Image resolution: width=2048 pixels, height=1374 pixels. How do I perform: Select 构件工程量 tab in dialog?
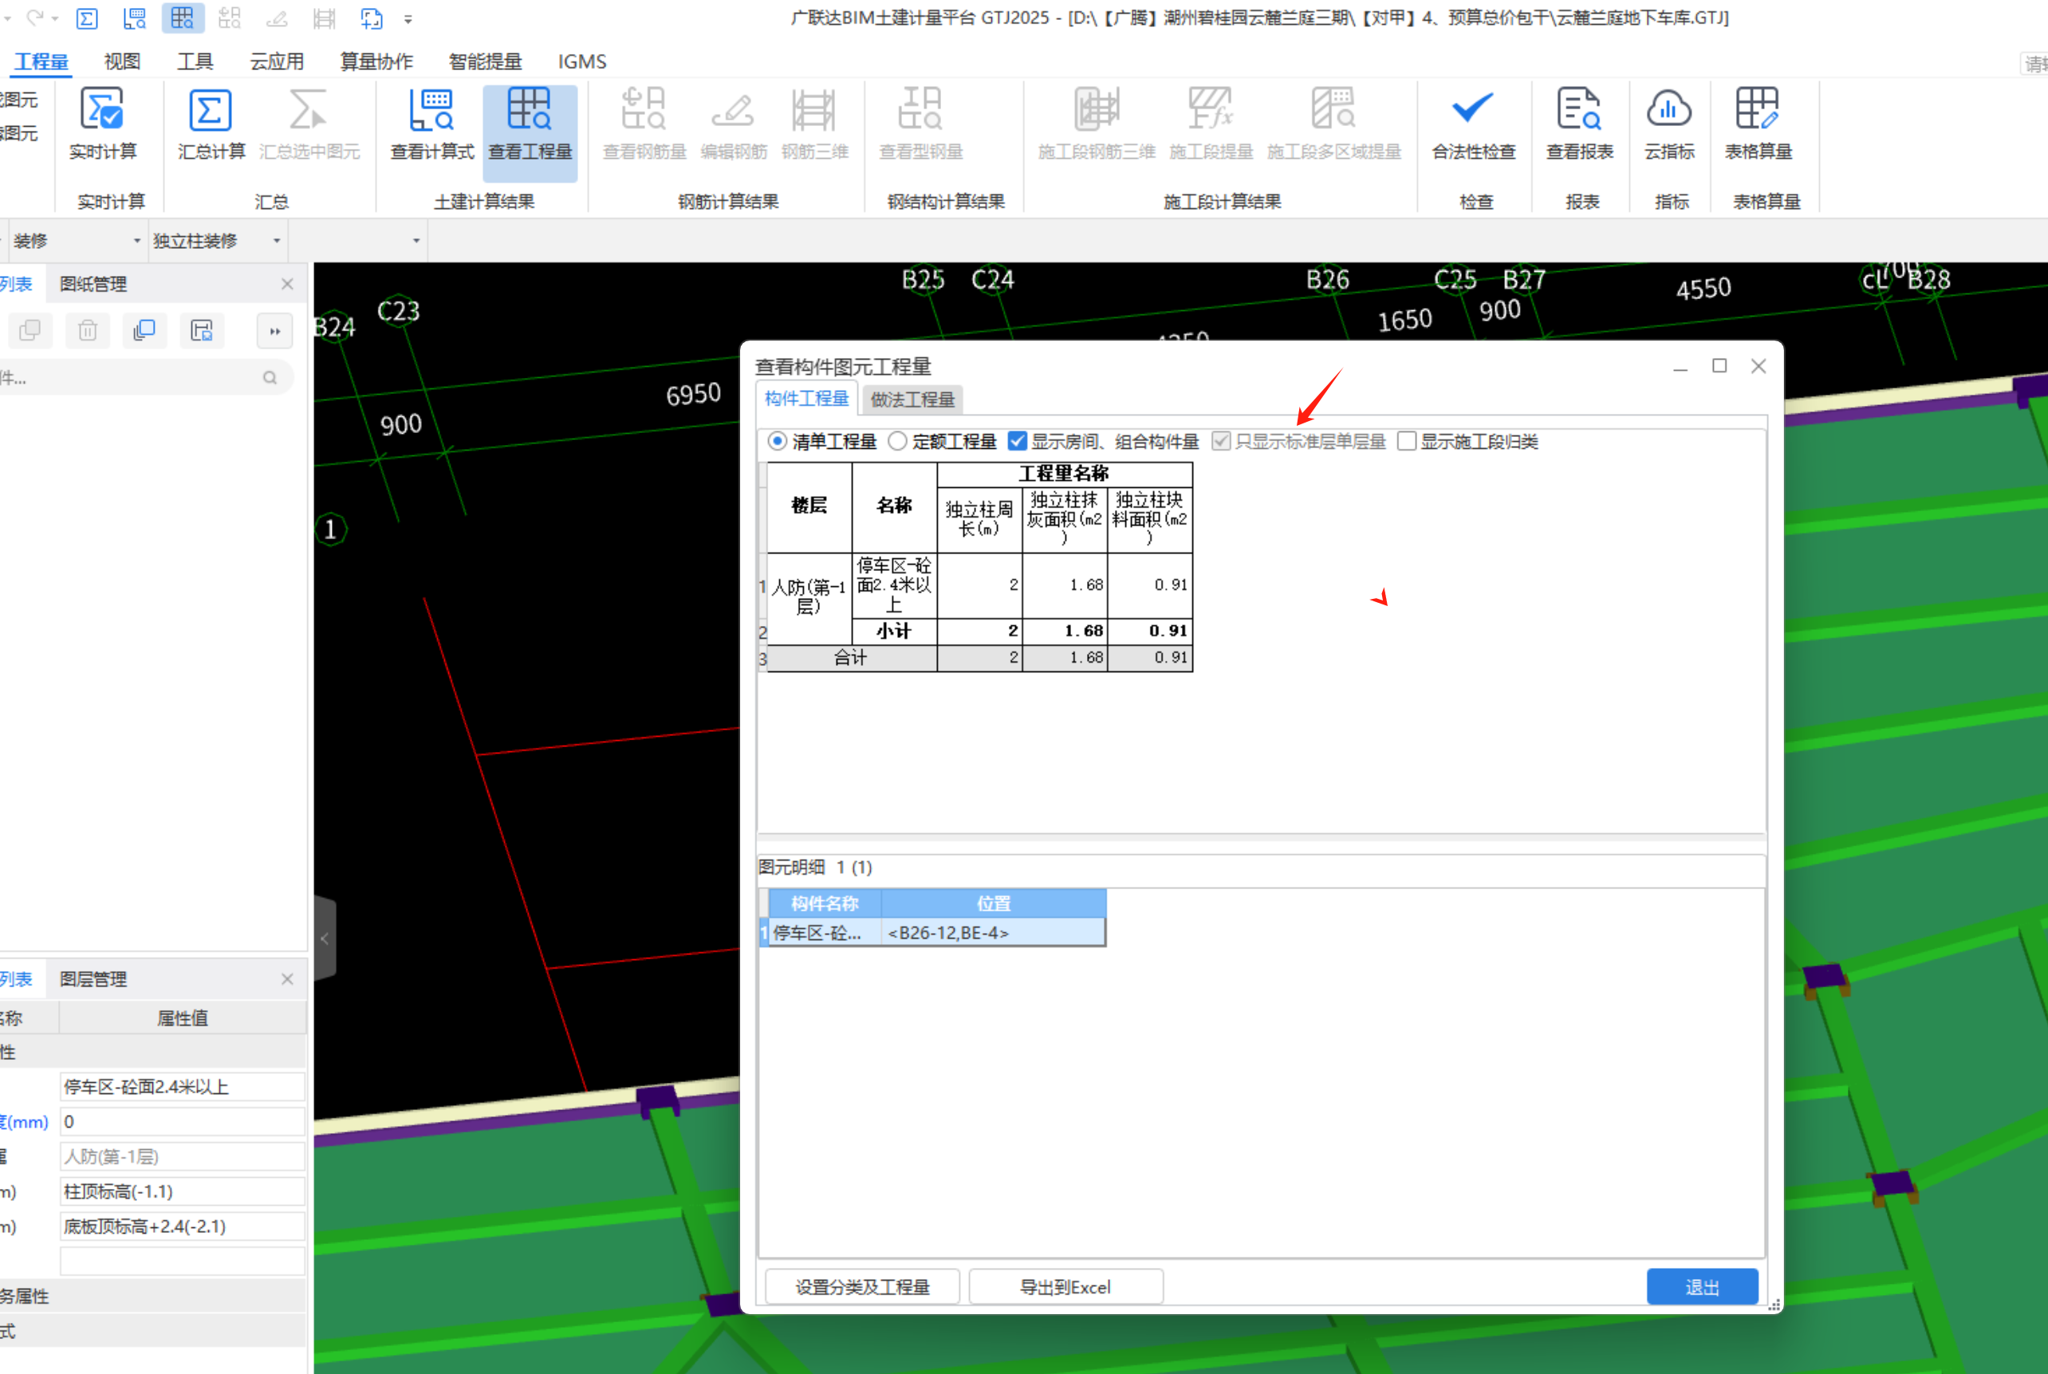point(806,399)
